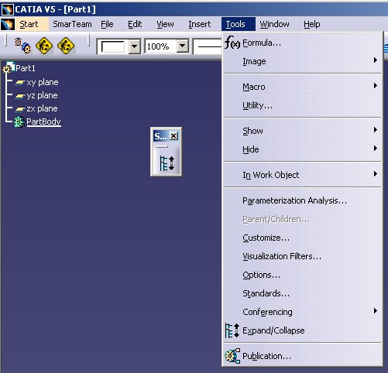Click the Expand/Collapse icon in floating toolbar
This screenshot has width=388, height=373.
tap(167, 163)
